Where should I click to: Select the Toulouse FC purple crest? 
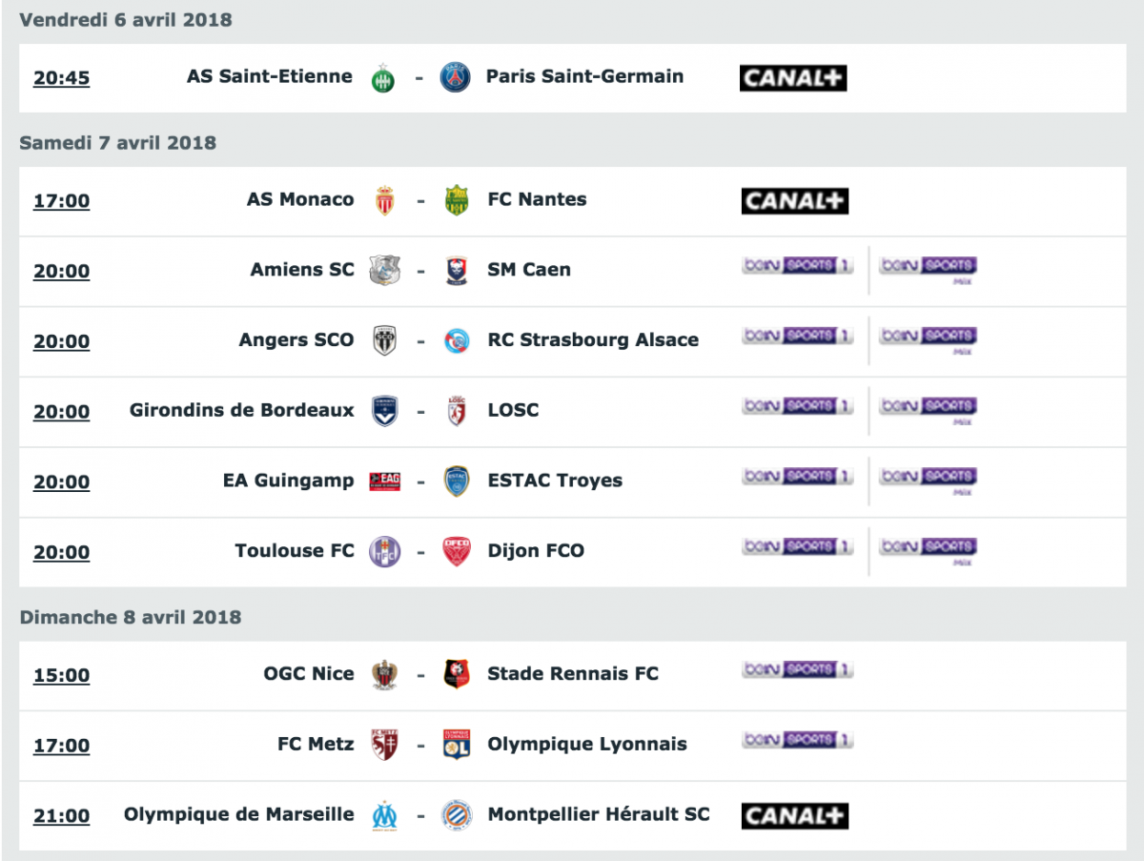(x=385, y=552)
